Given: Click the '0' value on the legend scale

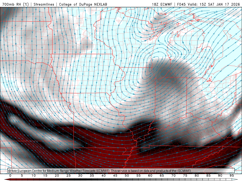Looking at the screenshot, I should point(10,176).
